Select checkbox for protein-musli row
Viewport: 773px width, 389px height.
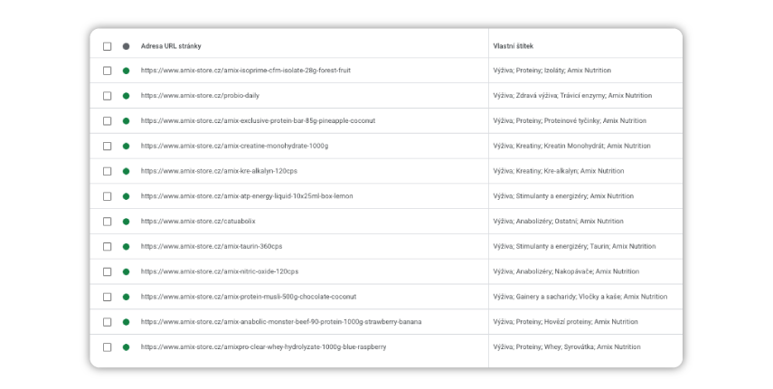click(107, 297)
